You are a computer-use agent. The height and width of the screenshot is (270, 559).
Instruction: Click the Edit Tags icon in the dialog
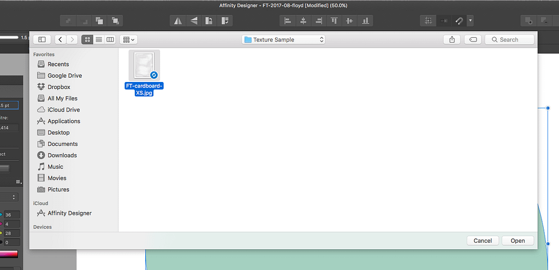click(x=473, y=40)
